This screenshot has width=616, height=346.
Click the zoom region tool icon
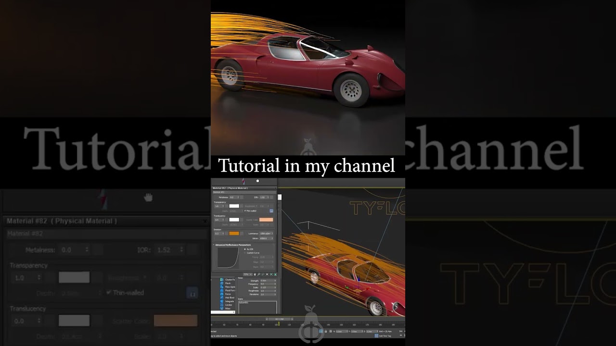click(263, 274)
